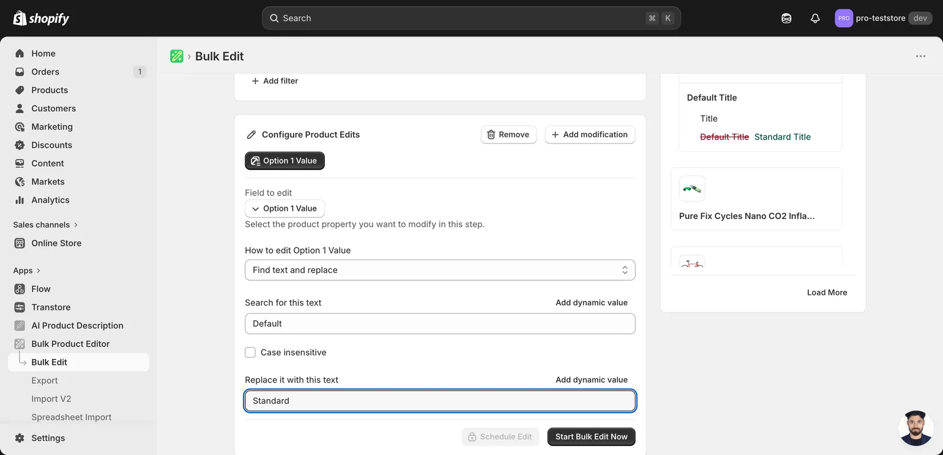943x455 pixels.
Task: Open the pro-teststore account menu
Action: [883, 18]
